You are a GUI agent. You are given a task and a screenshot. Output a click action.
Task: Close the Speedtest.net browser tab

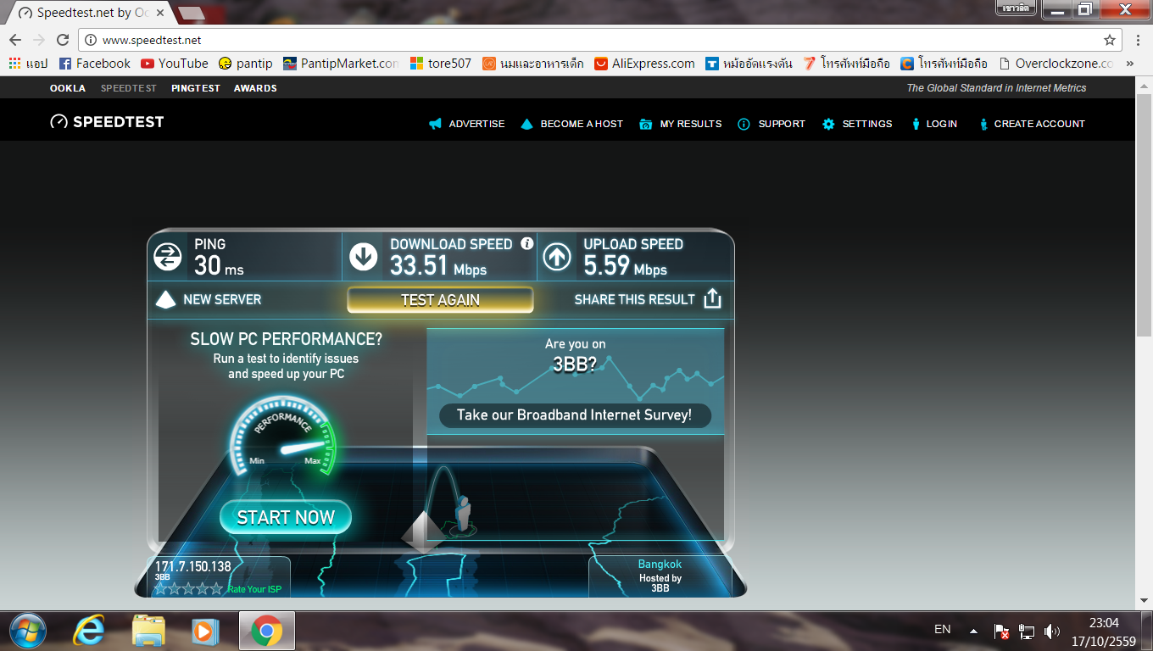coord(160,13)
